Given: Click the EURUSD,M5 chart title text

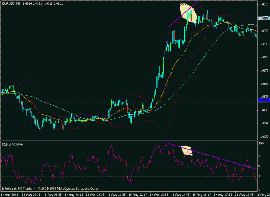Looking at the screenshot, I should click(10, 3).
